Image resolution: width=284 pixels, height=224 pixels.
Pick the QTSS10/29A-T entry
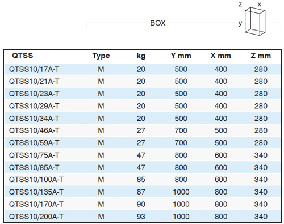coord(34,106)
